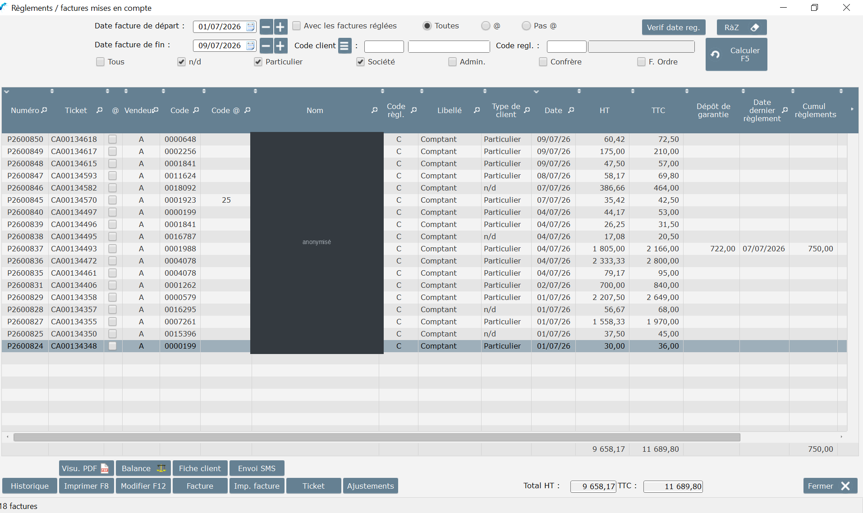
Task: Search in the Ticket column
Action: pyautogui.click(x=100, y=110)
